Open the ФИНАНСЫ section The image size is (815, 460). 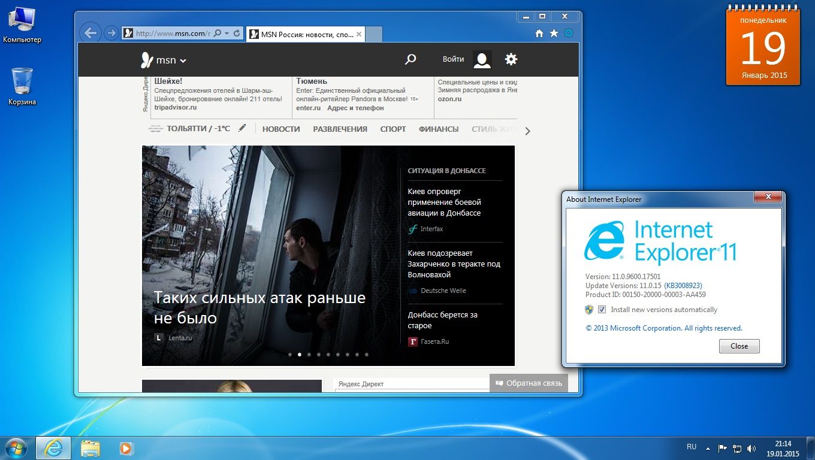tap(439, 129)
